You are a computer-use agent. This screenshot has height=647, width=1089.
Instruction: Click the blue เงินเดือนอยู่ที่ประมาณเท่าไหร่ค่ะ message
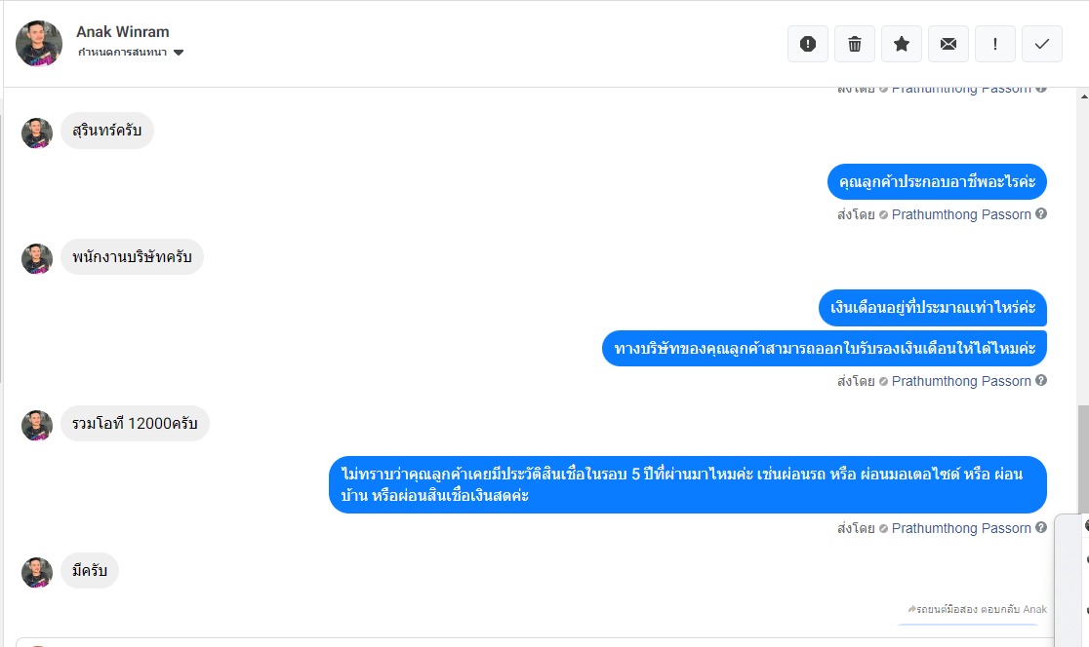tap(932, 308)
